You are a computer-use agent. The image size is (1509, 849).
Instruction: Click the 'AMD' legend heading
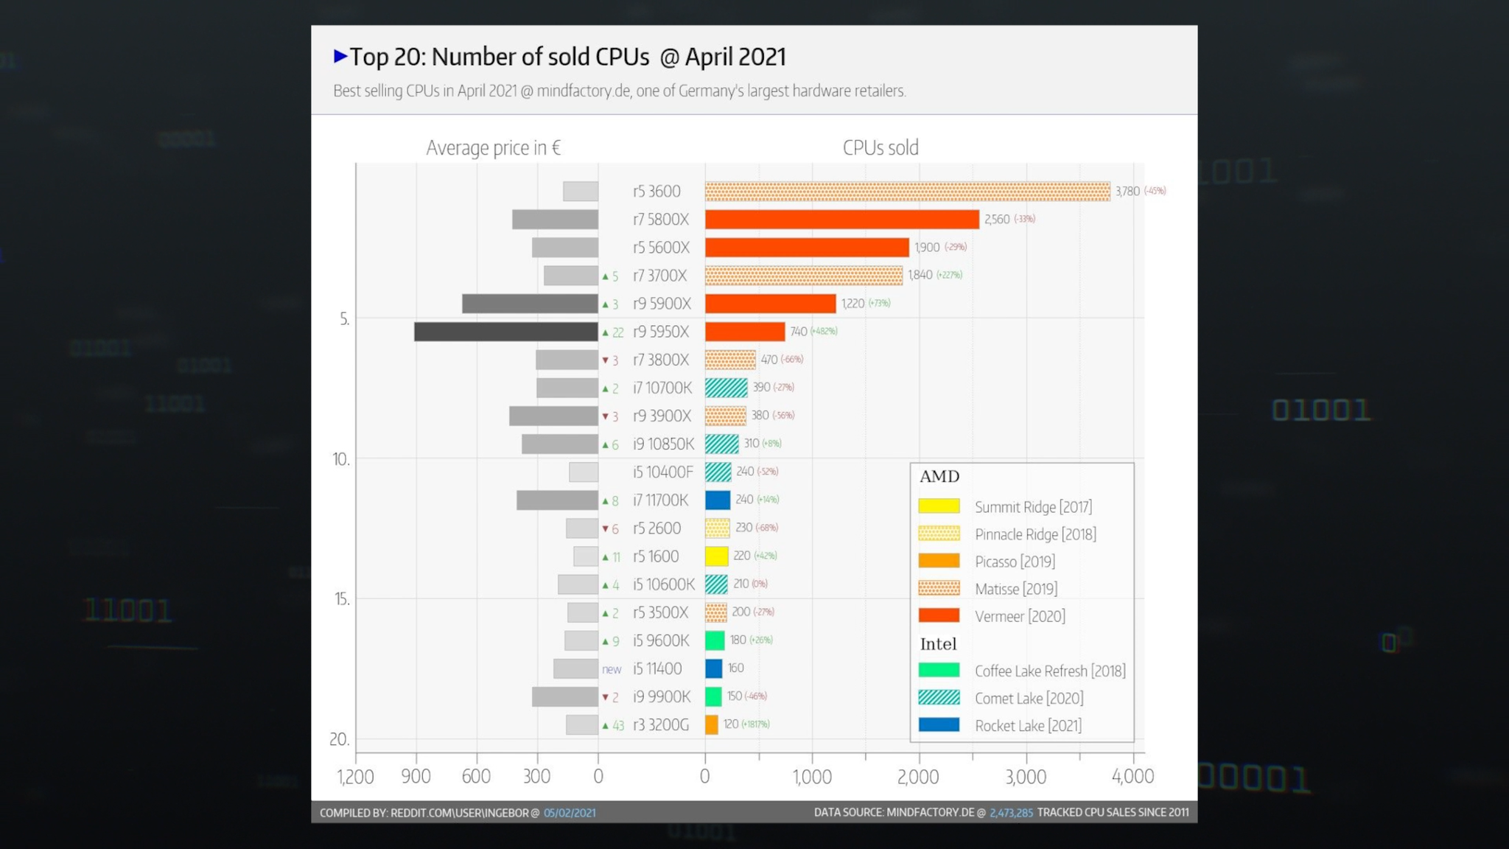(x=939, y=476)
